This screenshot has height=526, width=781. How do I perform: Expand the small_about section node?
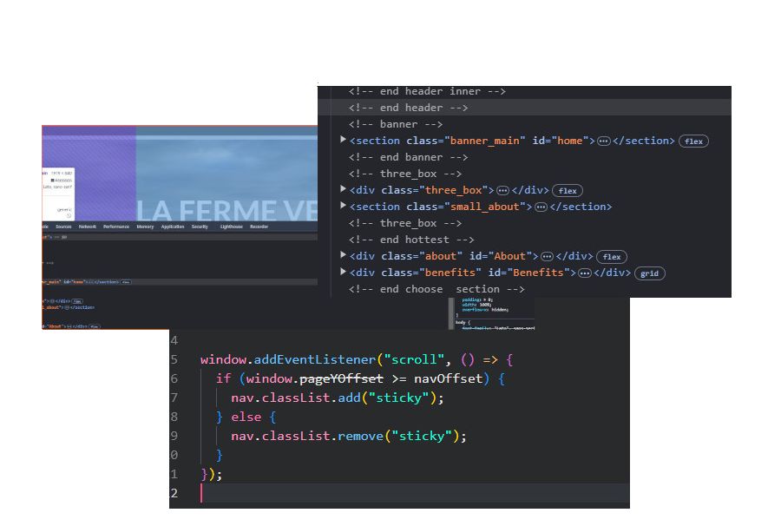coord(343,207)
